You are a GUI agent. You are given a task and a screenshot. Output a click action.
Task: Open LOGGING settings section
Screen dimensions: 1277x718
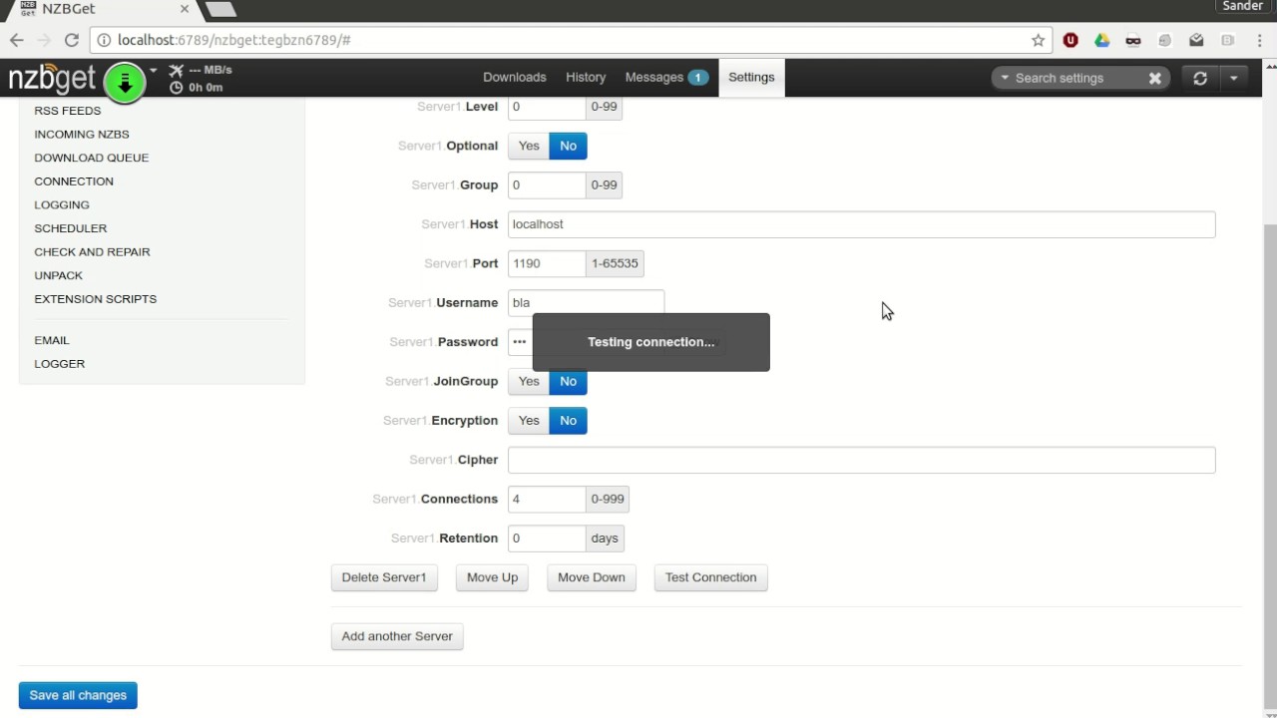[62, 204]
